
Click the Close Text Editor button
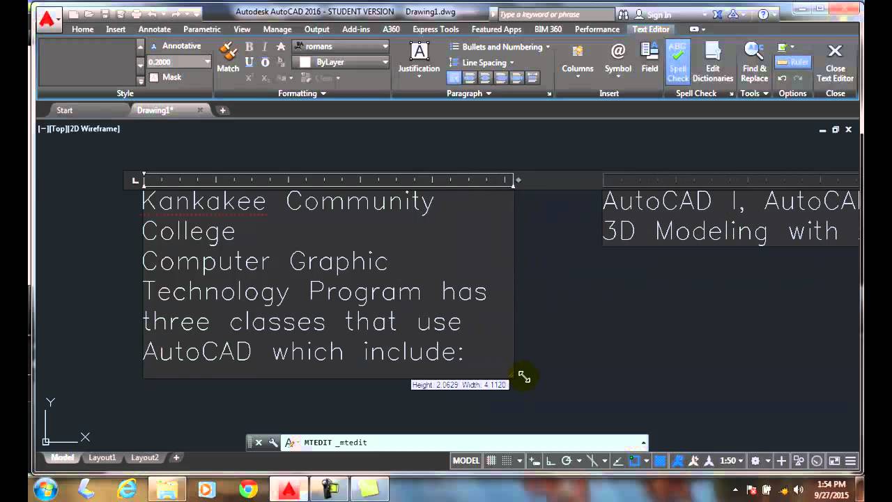(835, 61)
